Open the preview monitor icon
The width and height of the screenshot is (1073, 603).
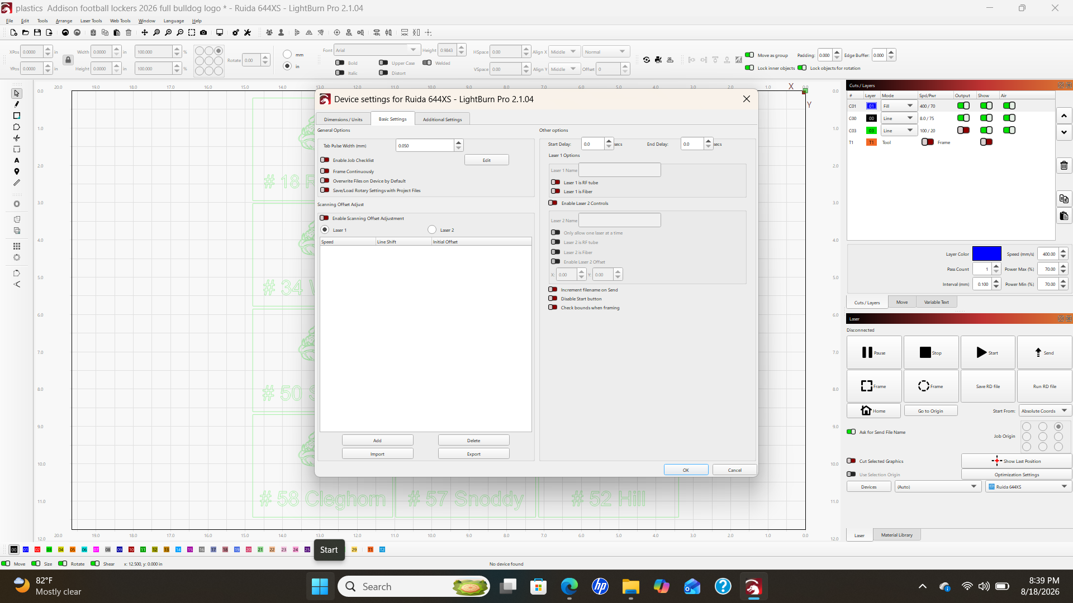tap(220, 32)
